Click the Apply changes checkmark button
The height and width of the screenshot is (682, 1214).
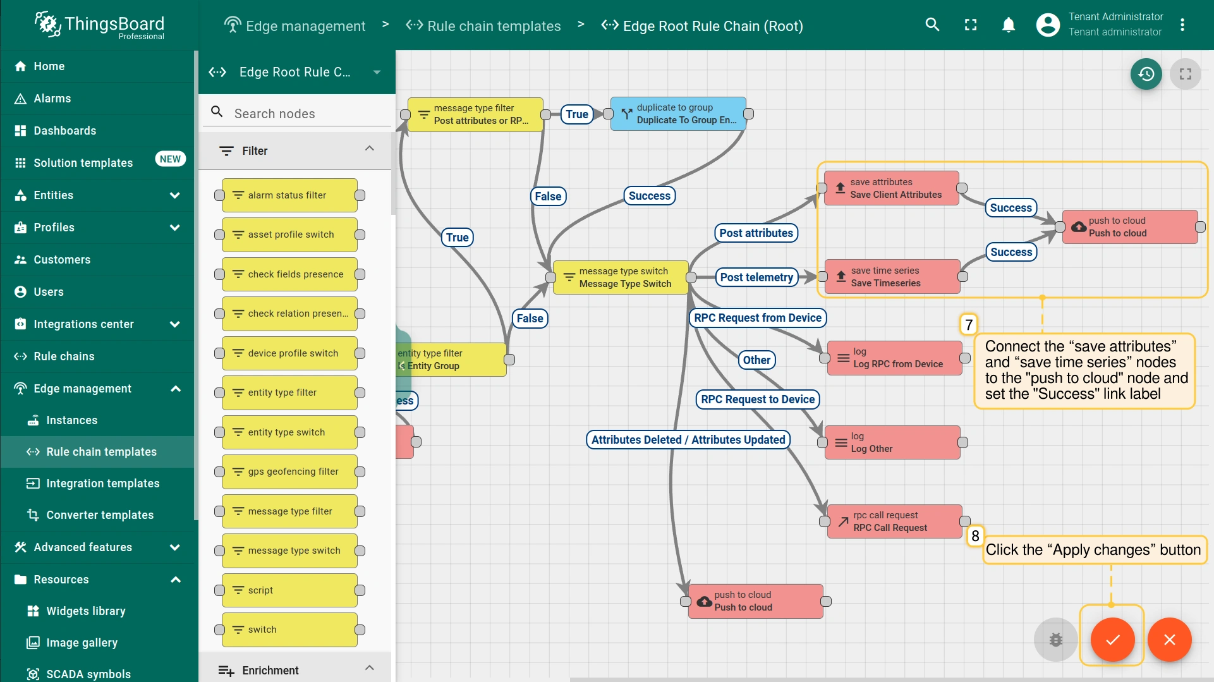click(1112, 640)
